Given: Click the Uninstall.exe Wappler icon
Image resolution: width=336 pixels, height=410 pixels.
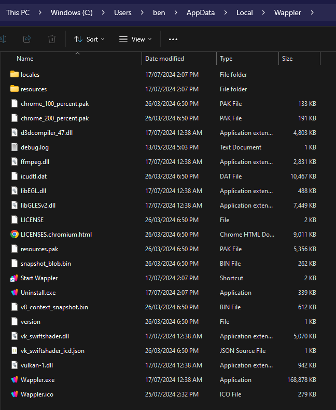Looking at the screenshot, I should pos(15,293).
